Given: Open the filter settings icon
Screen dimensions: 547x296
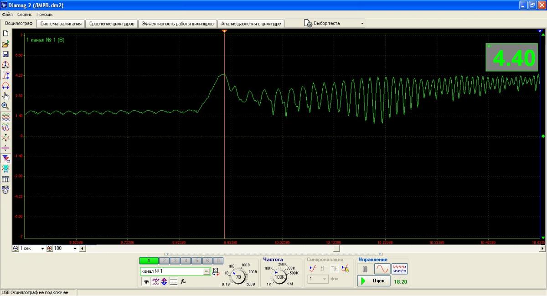Looking at the screenshot, I should pos(5,158).
